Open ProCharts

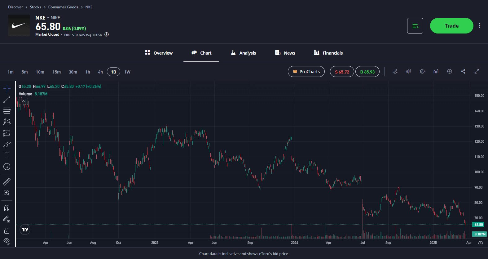click(306, 72)
